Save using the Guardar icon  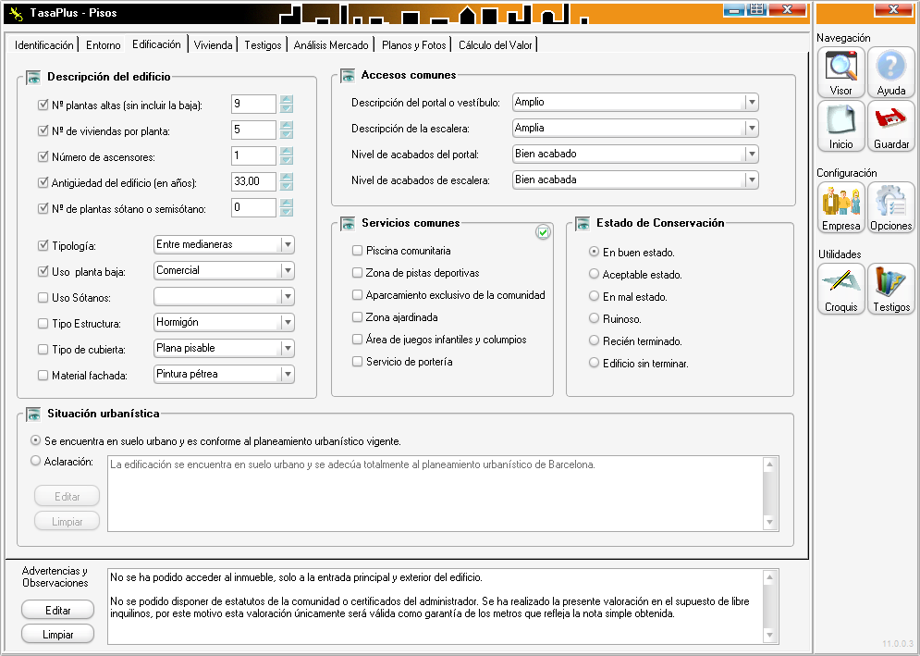click(890, 126)
